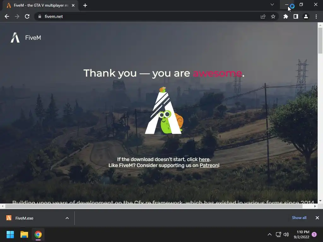323x242 pixels.
Task: Open the Windows Start menu
Action: (10, 234)
